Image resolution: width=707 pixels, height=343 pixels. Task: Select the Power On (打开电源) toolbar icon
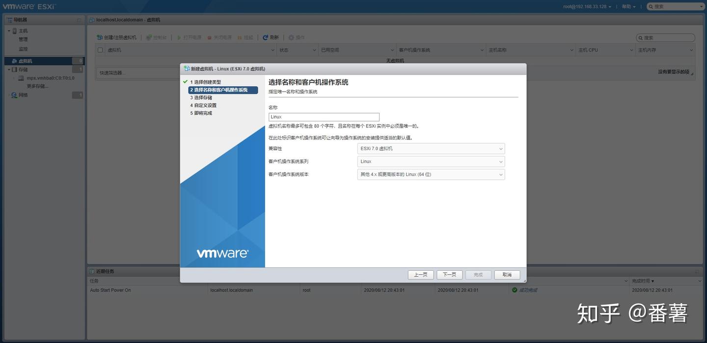point(179,37)
